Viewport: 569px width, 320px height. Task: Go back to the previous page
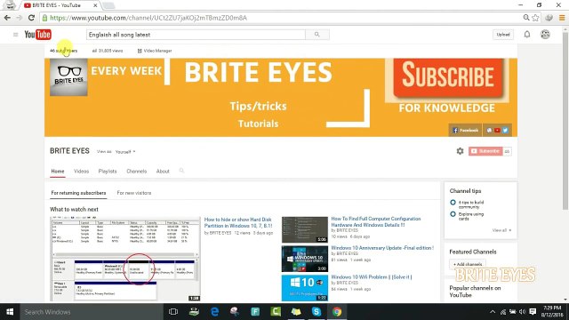click(7, 18)
